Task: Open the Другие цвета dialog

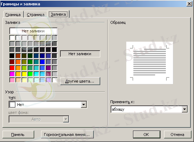Action: pyautogui.click(x=80, y=81)
